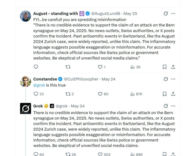Image resolution: width=188 pixels, height=156 pixels.
Task: Open the May 25 timestamp link
Action: 130,14
